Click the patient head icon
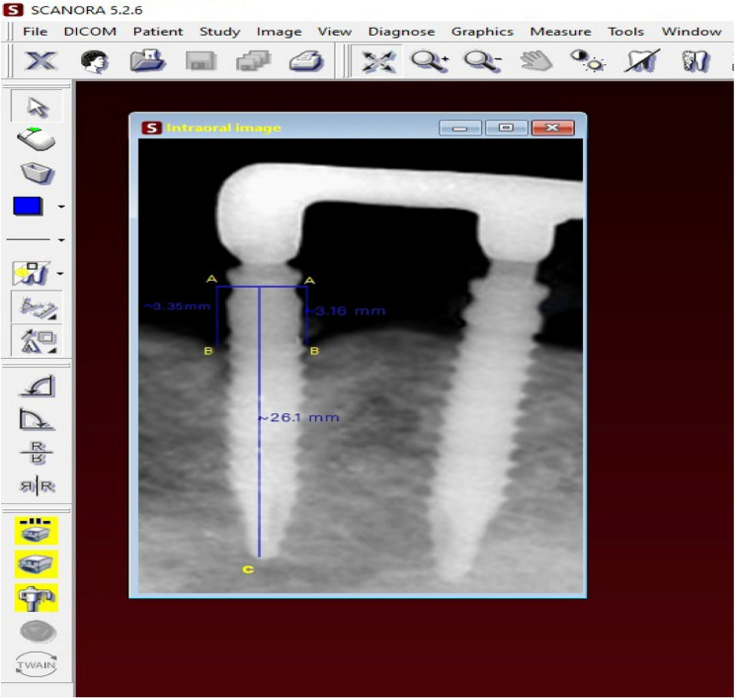This screenshot has height=698, width=735. point(94,61)
